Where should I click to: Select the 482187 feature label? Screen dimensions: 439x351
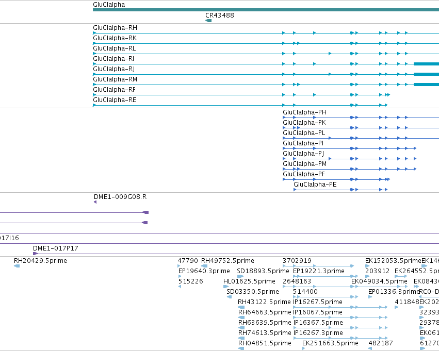tap(381, 343)
